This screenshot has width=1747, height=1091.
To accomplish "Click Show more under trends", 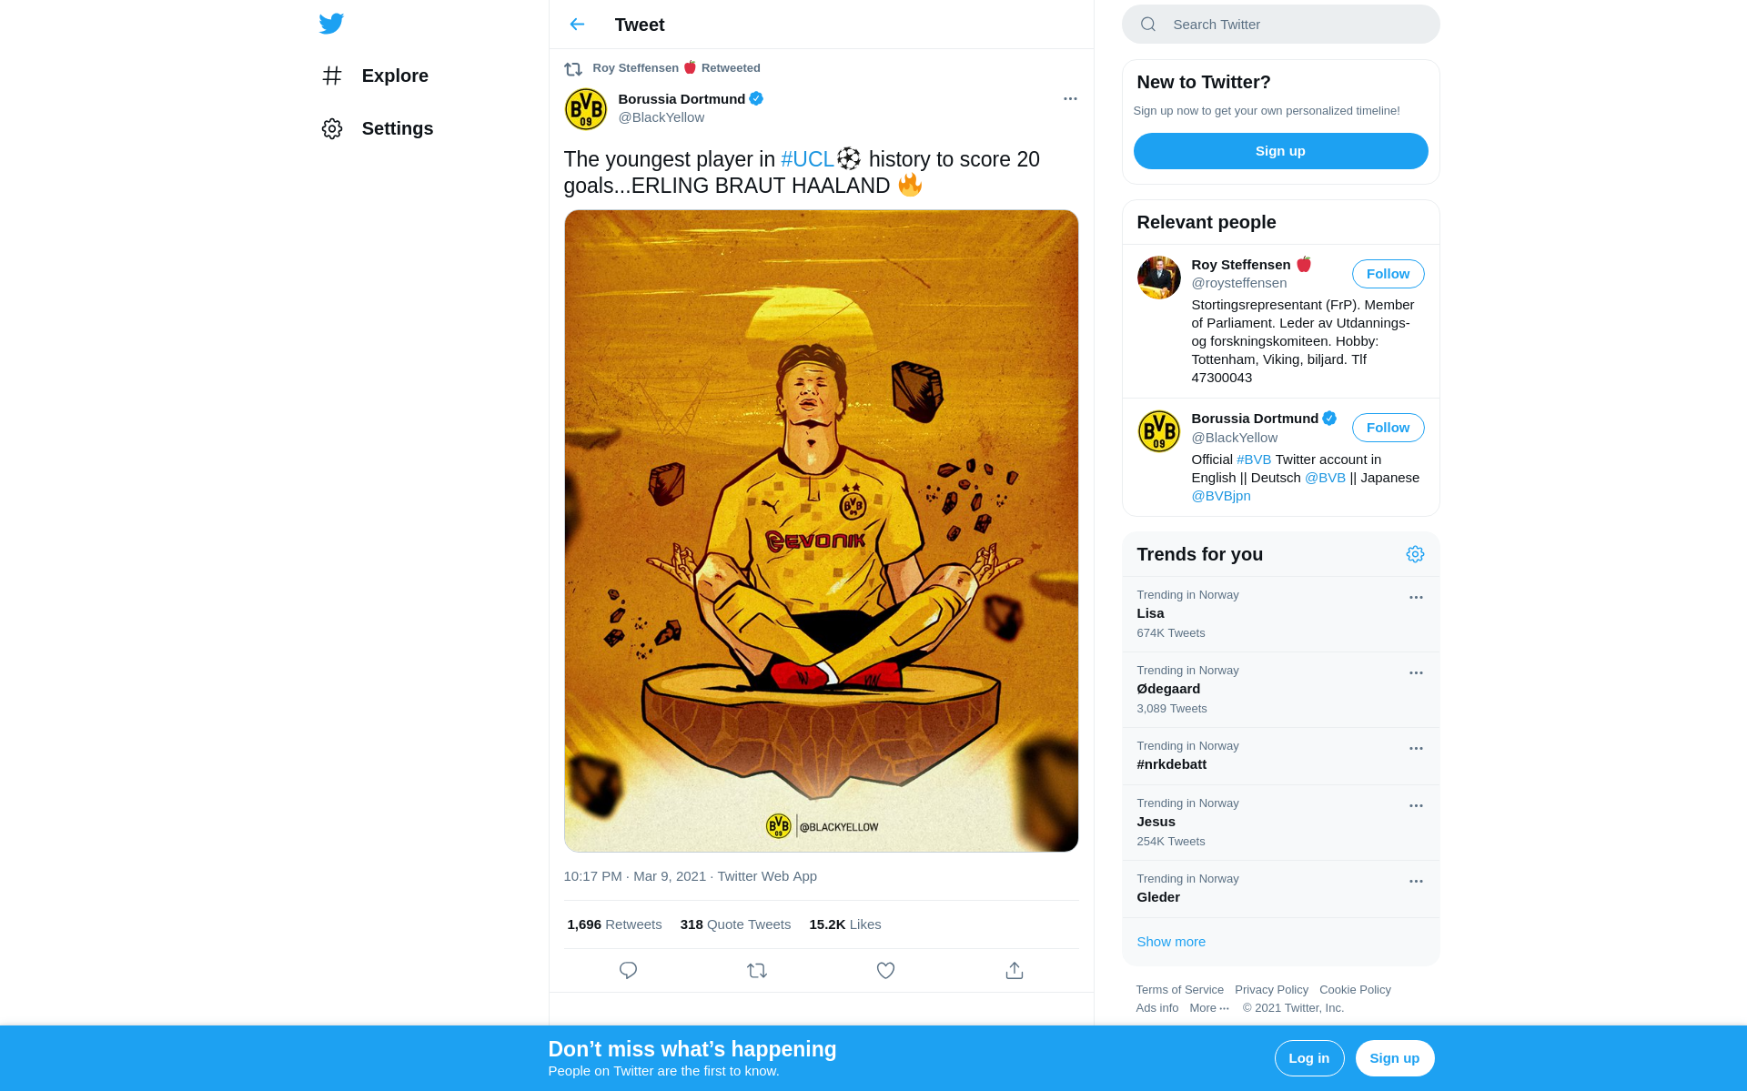I will [x=1171, y=942].
